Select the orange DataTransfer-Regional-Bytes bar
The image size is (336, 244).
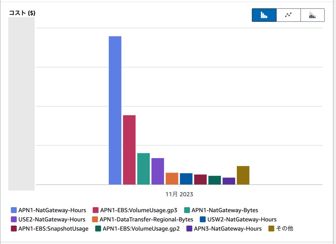[x=172, y=178]
